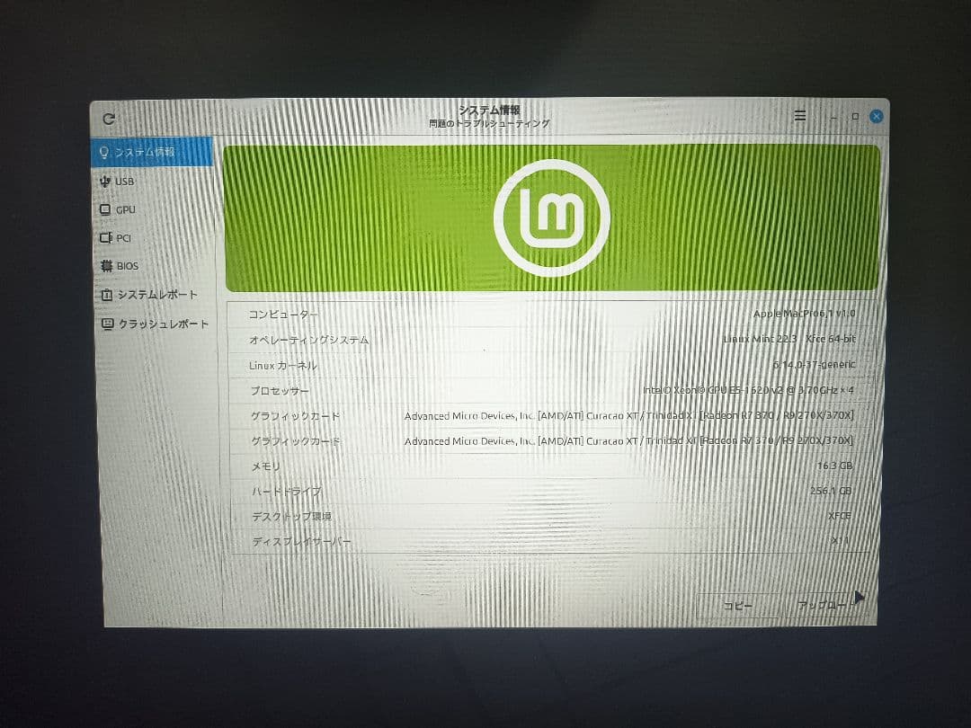Image resolution: width=971 pixels, height=728 pixels.
Task: Open the hamburger menu
Action: (800, 116)
